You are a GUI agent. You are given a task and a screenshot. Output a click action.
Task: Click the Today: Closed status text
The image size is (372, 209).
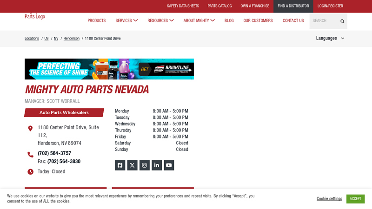click(x=52, y=171)
